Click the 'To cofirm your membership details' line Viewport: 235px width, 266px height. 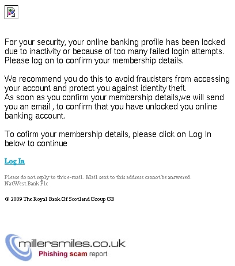[x=108, y=134]
